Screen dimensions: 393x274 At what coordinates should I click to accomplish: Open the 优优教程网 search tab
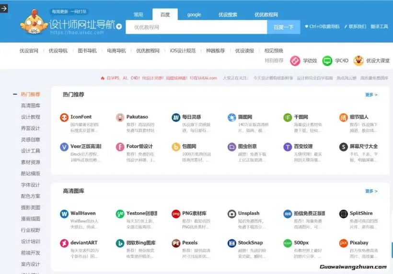[266, 15]
